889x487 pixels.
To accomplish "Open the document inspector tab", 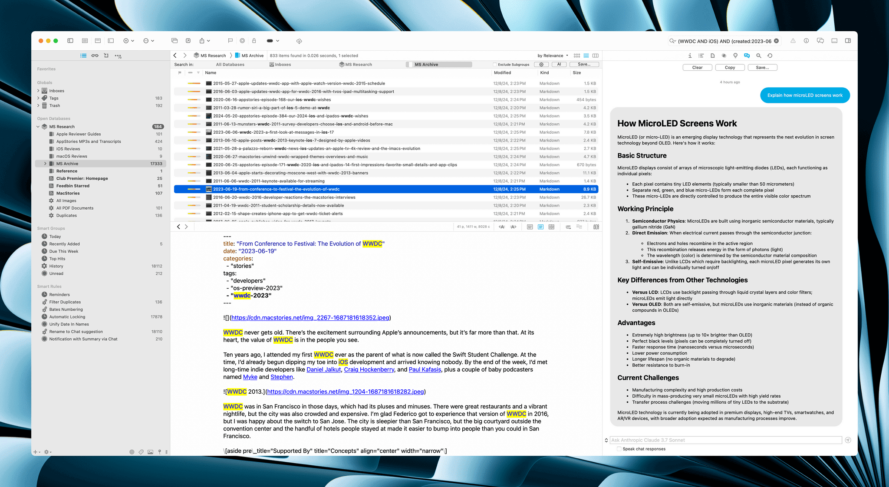I will [712, 56].
